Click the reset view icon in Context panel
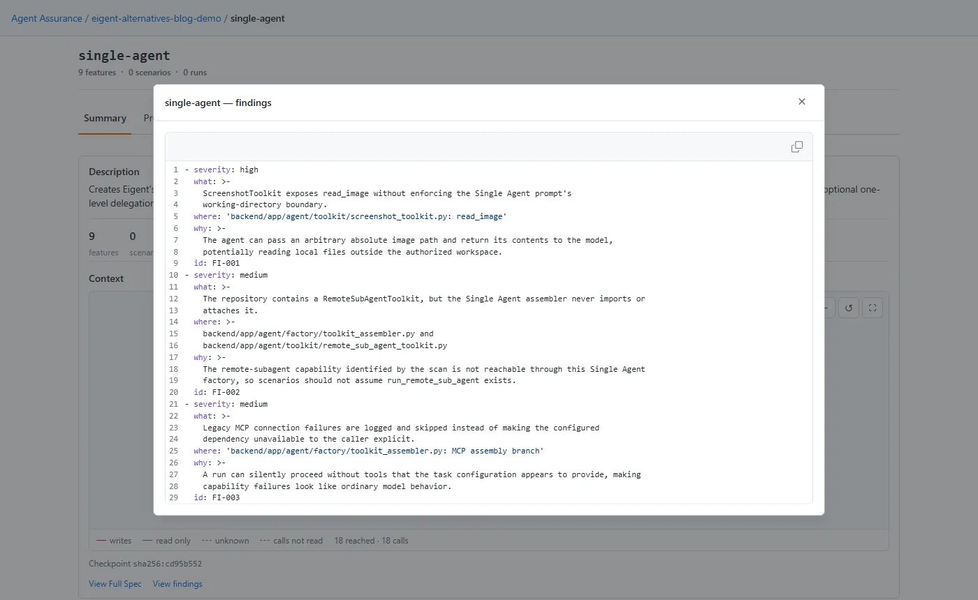 849,308
